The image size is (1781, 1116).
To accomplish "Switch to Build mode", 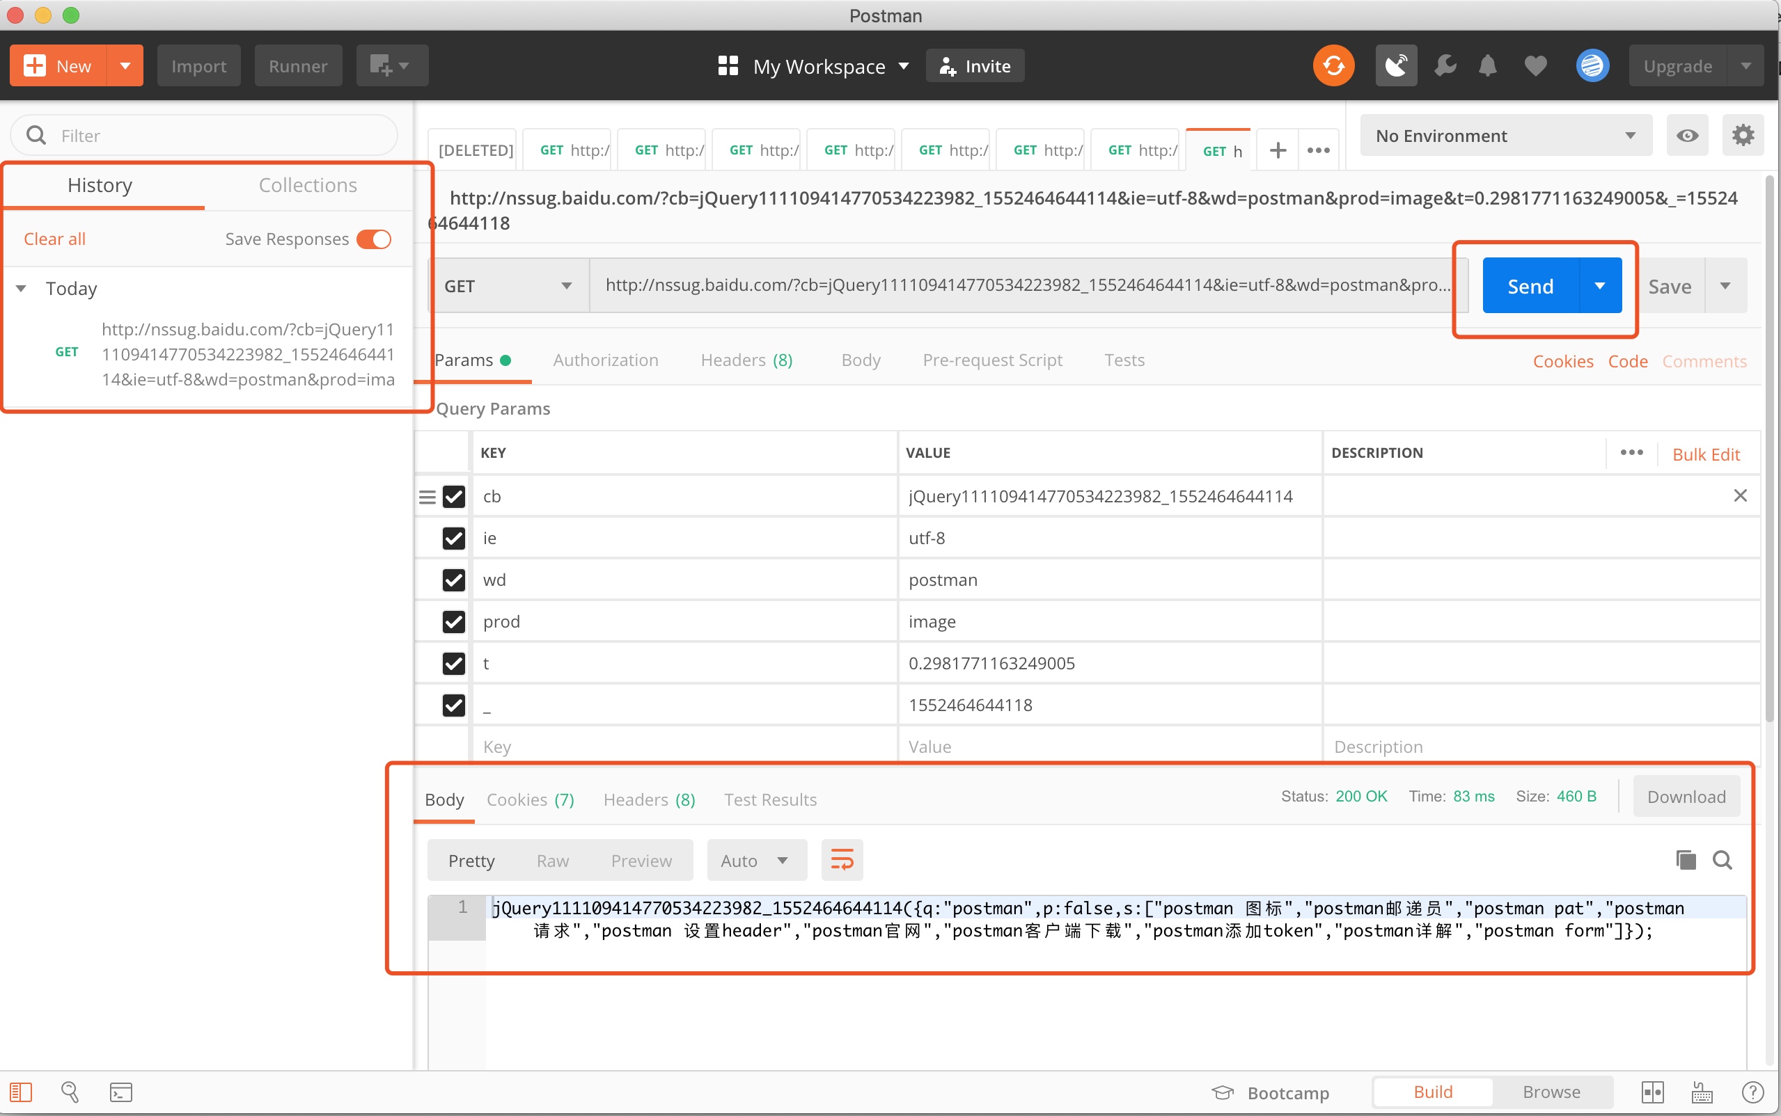I will pyautogui.click(x=1432, y=1092).
